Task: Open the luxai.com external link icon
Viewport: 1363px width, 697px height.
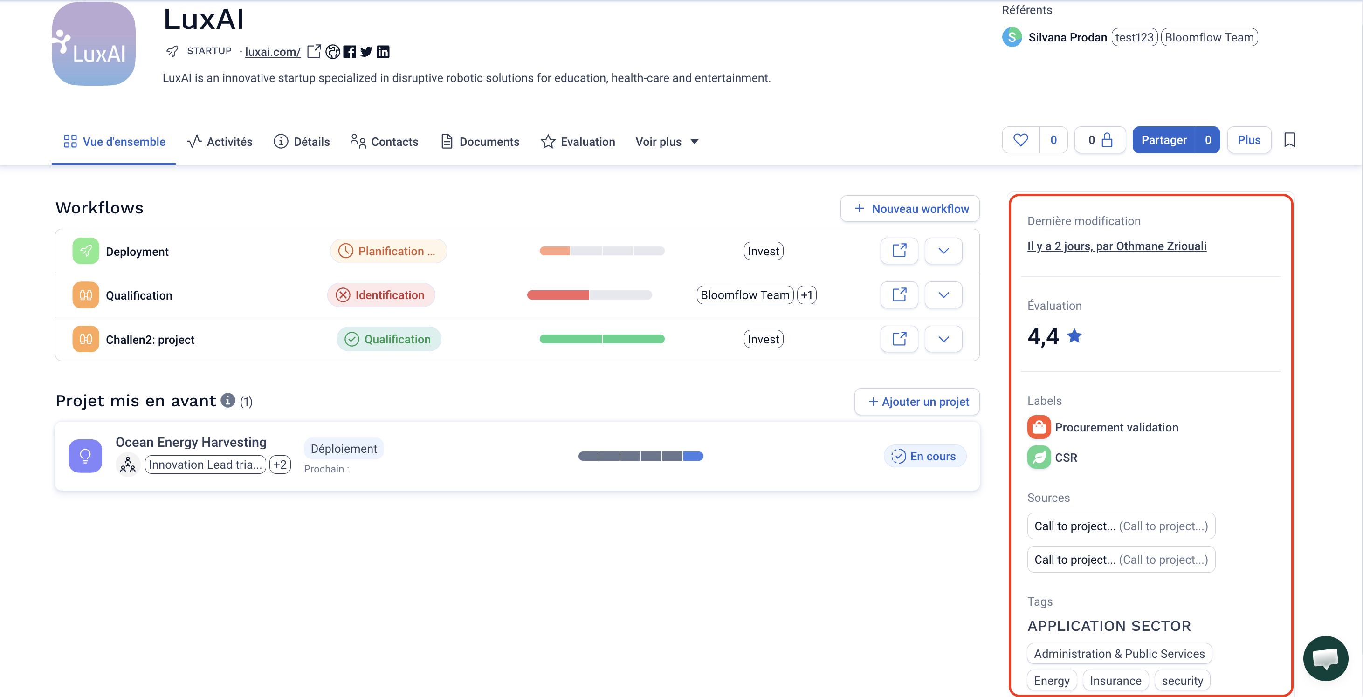Action: click(x=314, y=51)
